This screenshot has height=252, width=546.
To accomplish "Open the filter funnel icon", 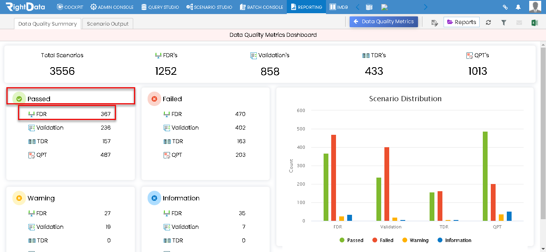I will [x=504, y=22].
